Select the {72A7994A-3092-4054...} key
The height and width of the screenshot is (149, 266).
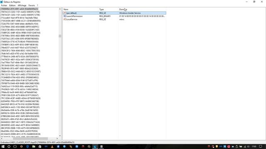[x=20, y=27]
